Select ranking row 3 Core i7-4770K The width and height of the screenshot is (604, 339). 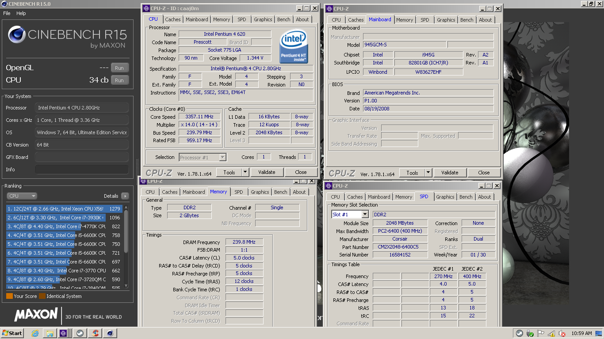[64, 226]
